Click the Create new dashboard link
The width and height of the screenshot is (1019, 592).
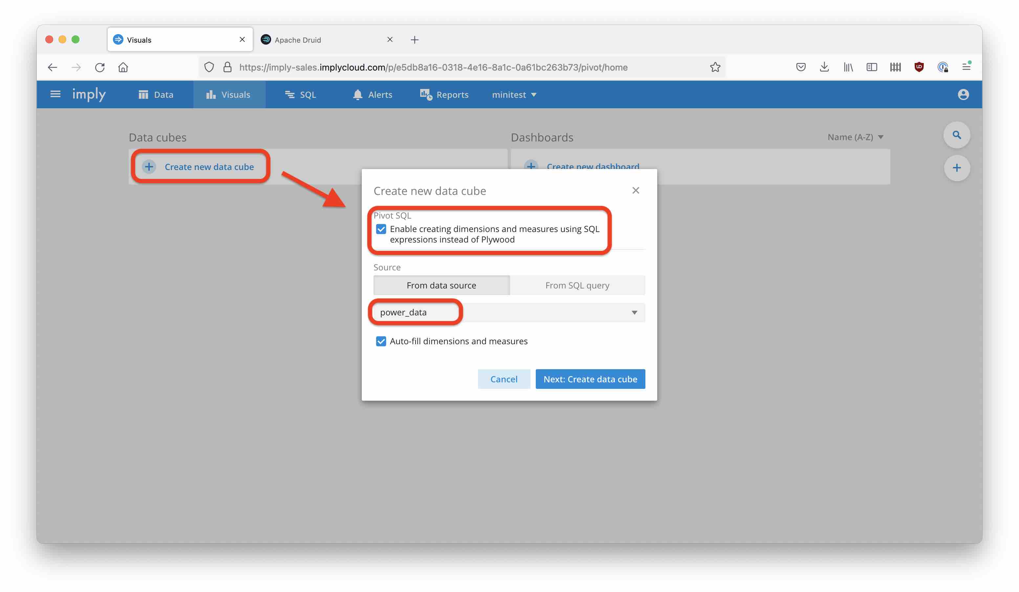point(593,166)
